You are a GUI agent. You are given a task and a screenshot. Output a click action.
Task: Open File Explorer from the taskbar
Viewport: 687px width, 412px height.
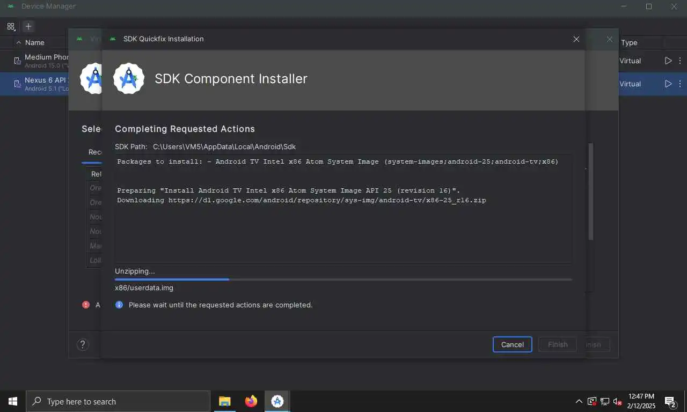(x=224, y=401)
